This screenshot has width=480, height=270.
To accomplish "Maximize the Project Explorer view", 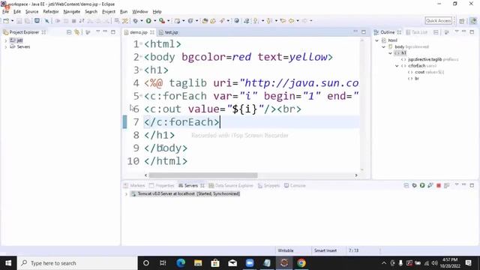I will click(x=113, y=31).
